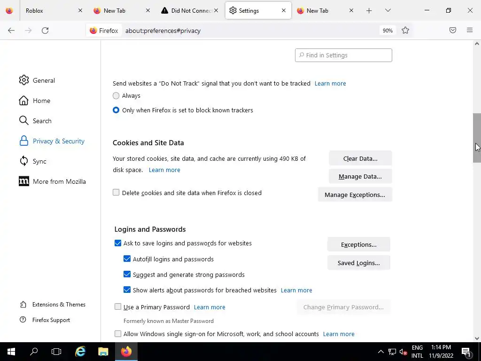Image resolution: width=481 pixels, height=361 pixels.
Task: Open Windows taskbar search
Action: point(34,352)
